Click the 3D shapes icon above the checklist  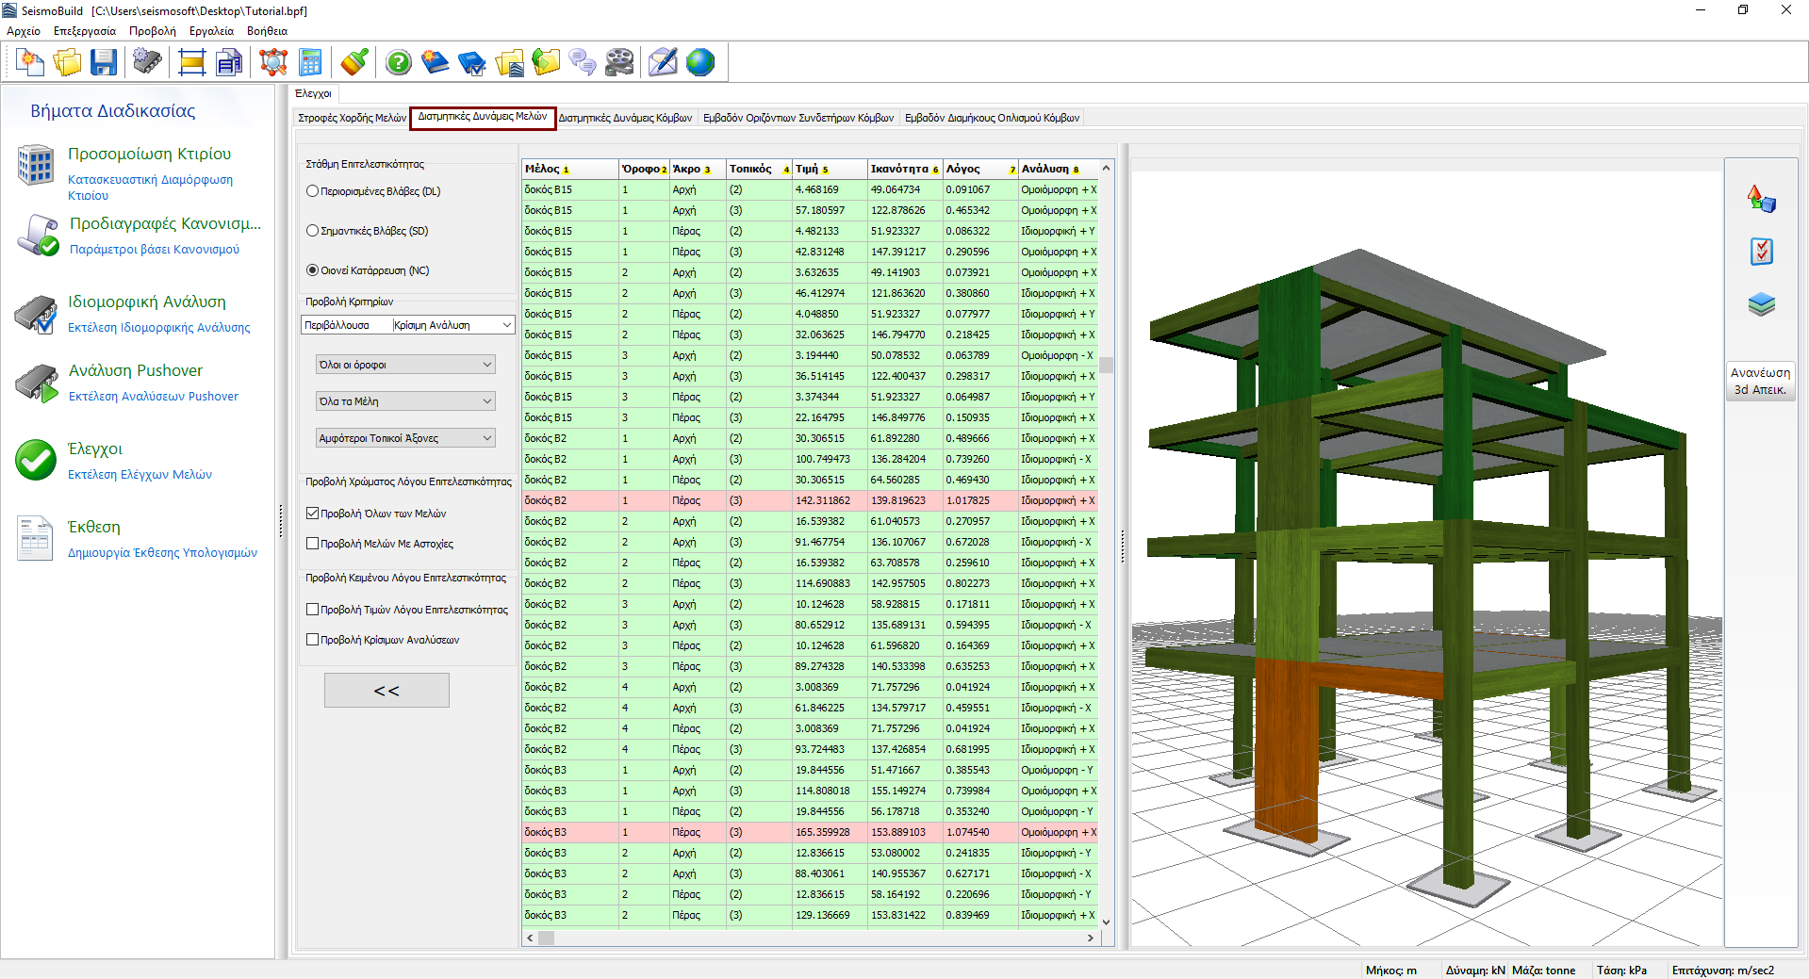coord(1761,199)
